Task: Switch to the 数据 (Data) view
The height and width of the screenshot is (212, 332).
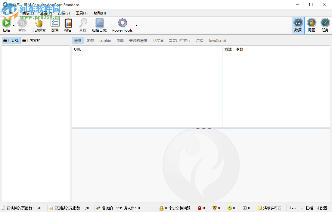Action: click(298, 25)
